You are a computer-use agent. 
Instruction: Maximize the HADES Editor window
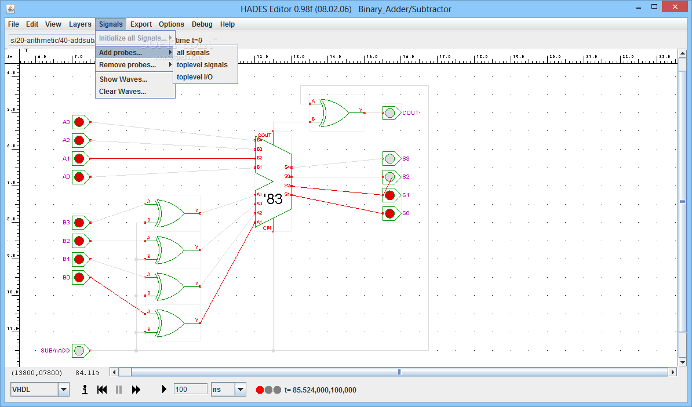pyautogui.click(x=654, y=6)
